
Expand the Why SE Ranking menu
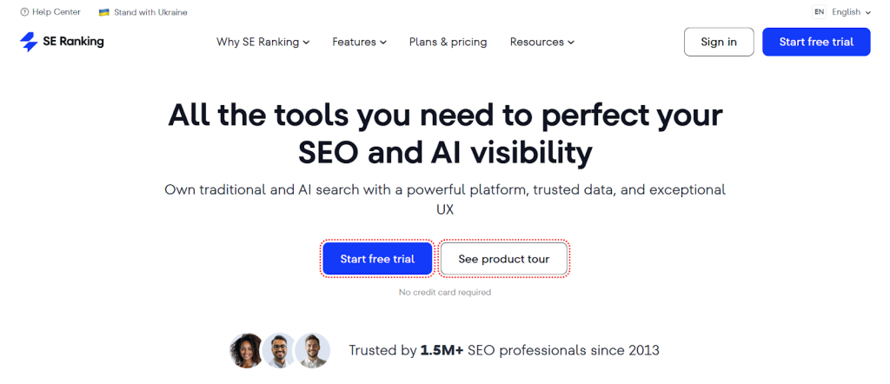(262, 42)
